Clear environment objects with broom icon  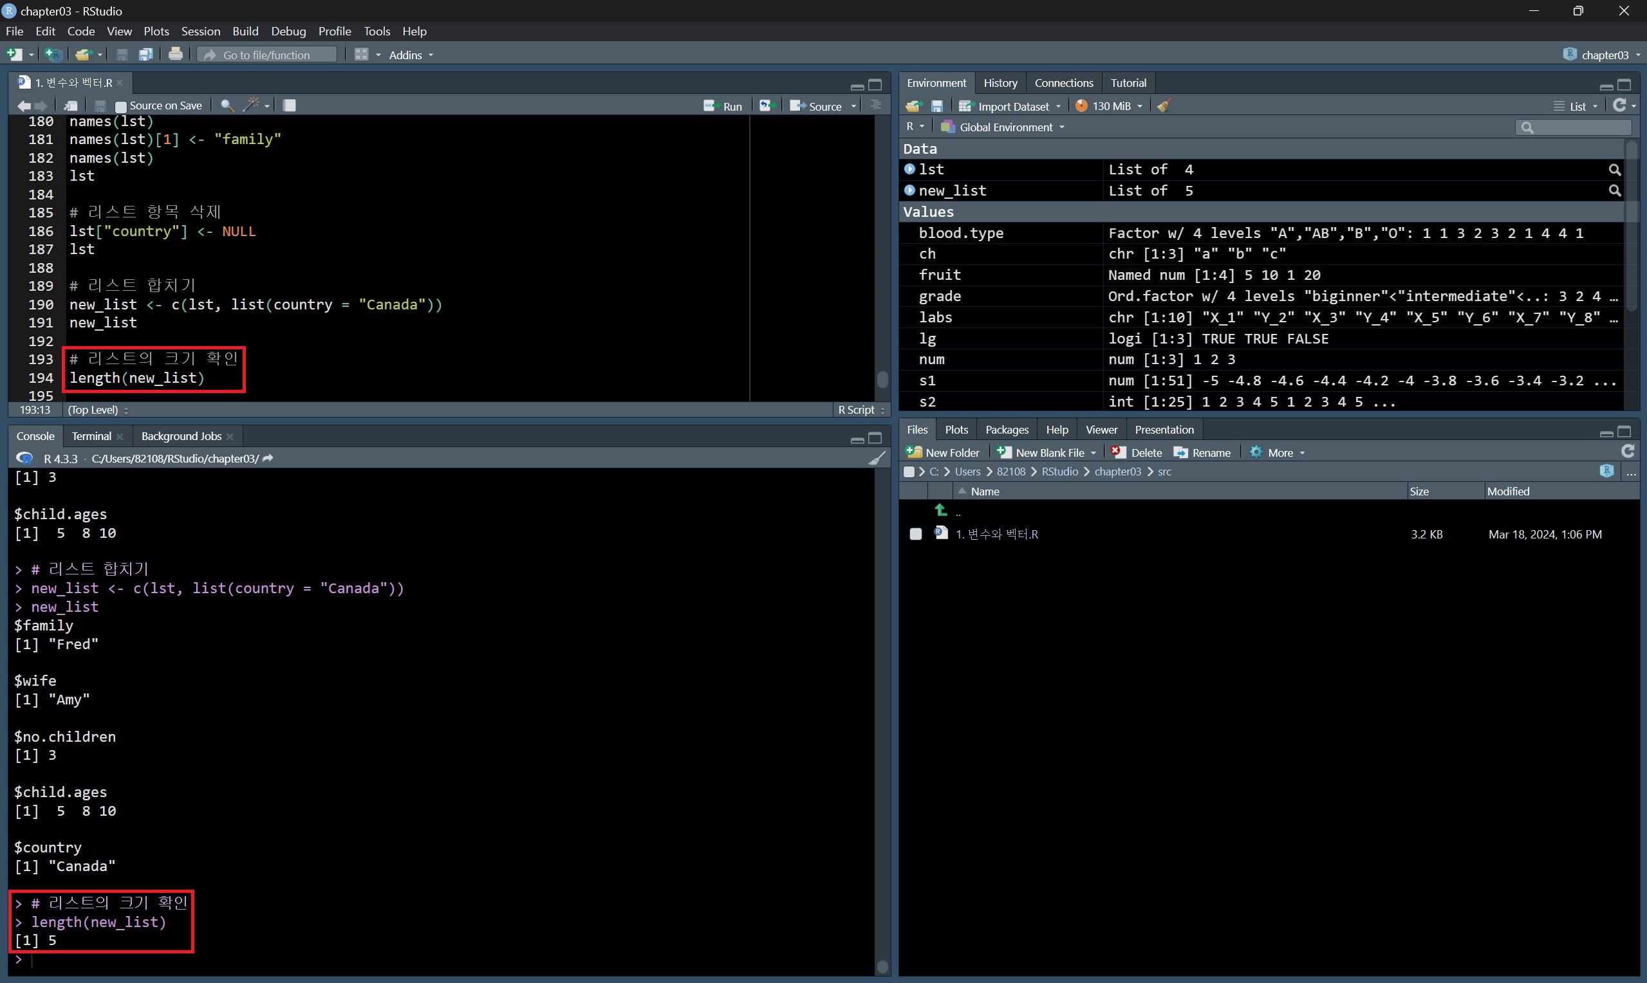pos(1164,106)
